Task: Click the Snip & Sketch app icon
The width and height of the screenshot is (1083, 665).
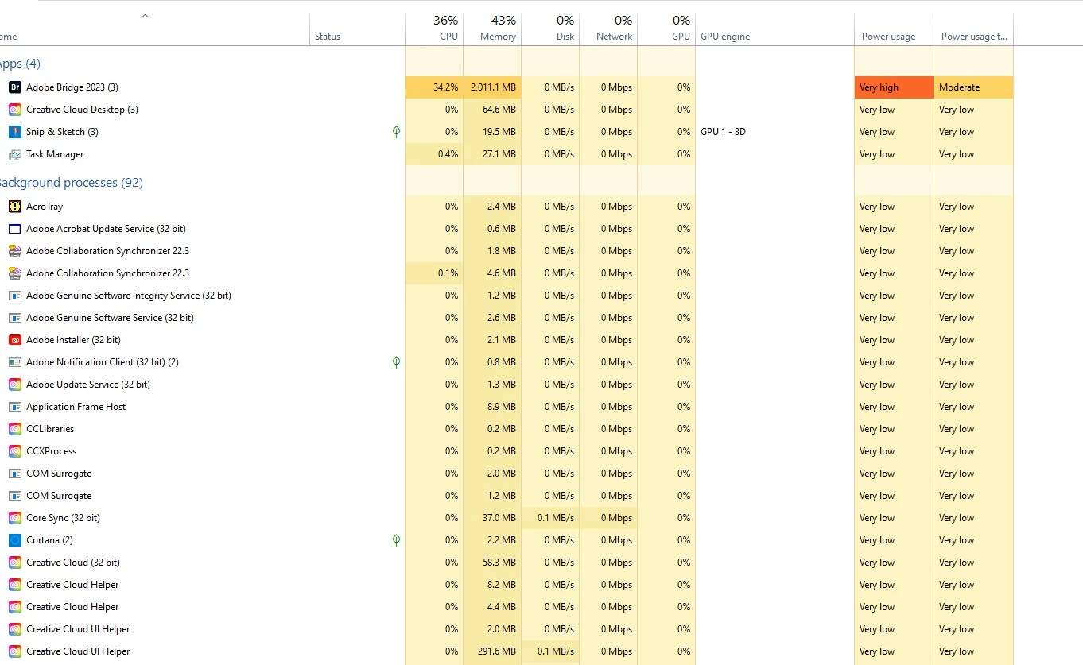Action: (x=14, y=132)
